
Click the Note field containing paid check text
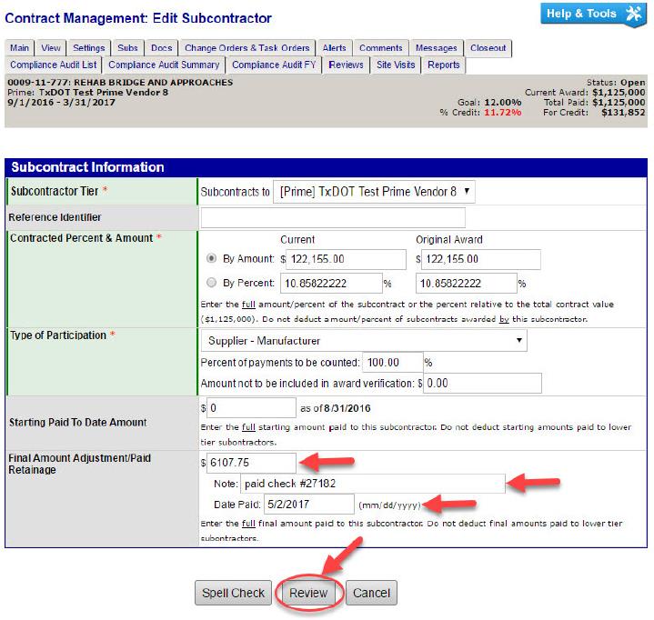tap(371, 483)
